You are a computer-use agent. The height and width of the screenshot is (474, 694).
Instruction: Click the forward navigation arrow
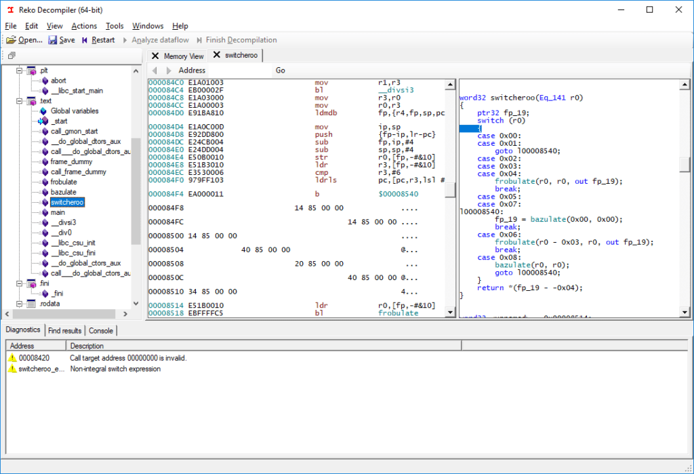168,70
